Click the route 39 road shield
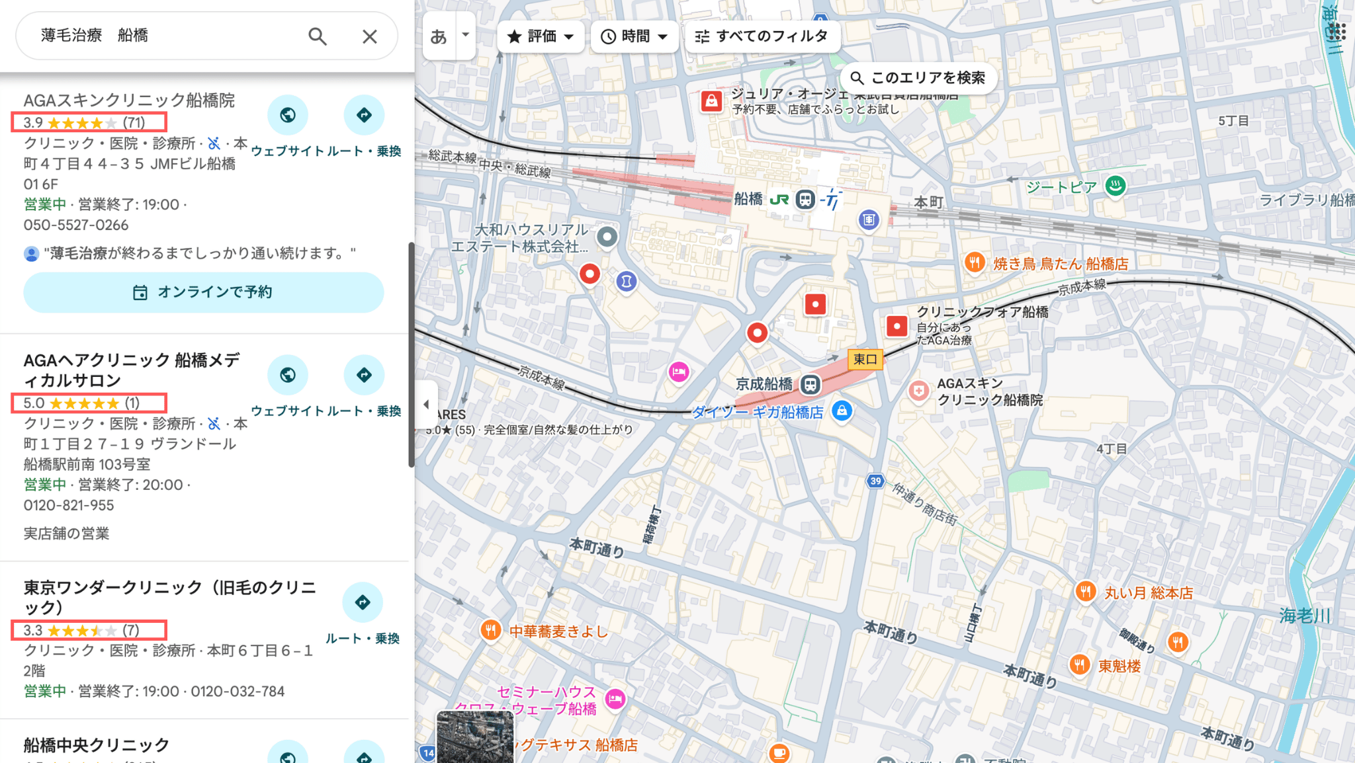This screenshot has width=1355, height=763. 875,481
